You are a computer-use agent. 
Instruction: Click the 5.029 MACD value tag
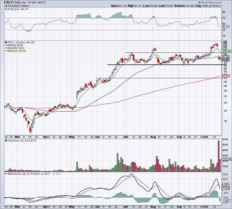226,188
